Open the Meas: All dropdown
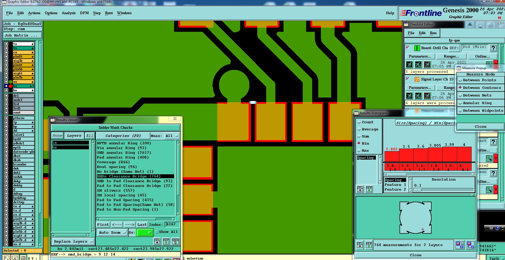 coord(172,136)
